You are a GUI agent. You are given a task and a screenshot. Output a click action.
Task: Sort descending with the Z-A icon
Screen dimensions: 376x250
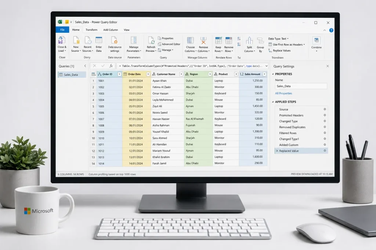click(x=239, y=44)
